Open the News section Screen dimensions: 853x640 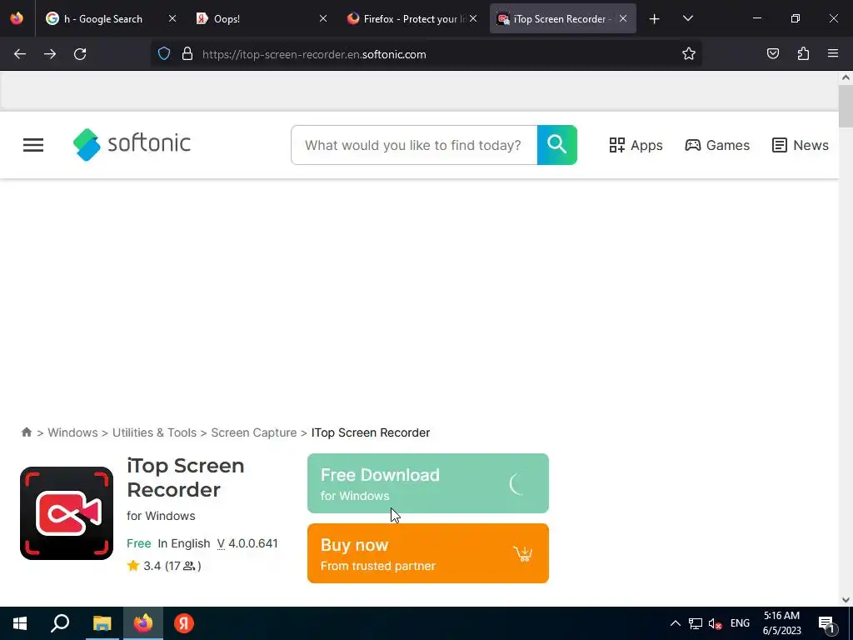801,145
